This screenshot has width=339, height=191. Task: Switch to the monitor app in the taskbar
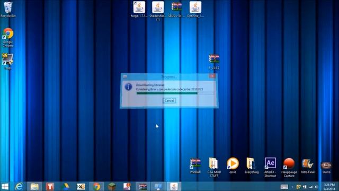pyautogui.click(x=158, y=186)
